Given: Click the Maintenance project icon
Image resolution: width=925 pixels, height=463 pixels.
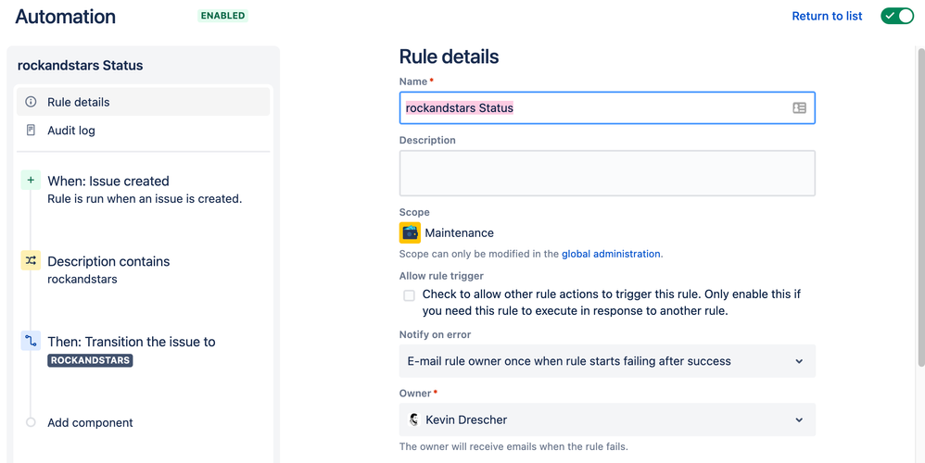Looking at the screenshot, I should tap(410, 232).
